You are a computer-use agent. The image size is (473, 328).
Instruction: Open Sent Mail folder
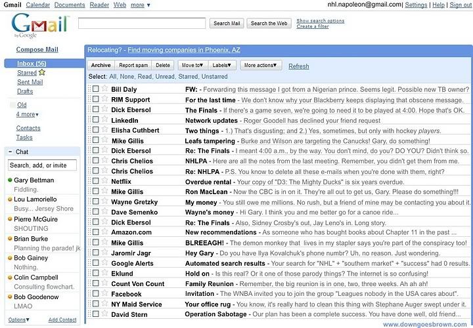30,82
